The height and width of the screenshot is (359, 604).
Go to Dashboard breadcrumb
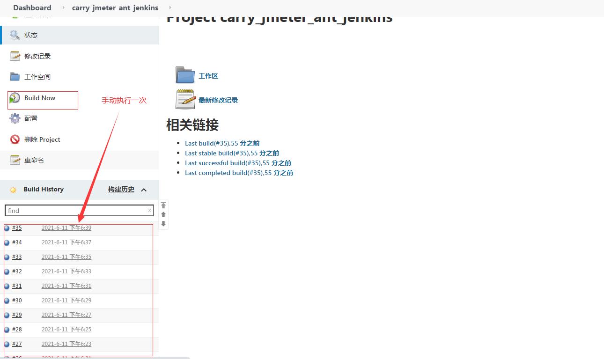click(x=32, y=7)
